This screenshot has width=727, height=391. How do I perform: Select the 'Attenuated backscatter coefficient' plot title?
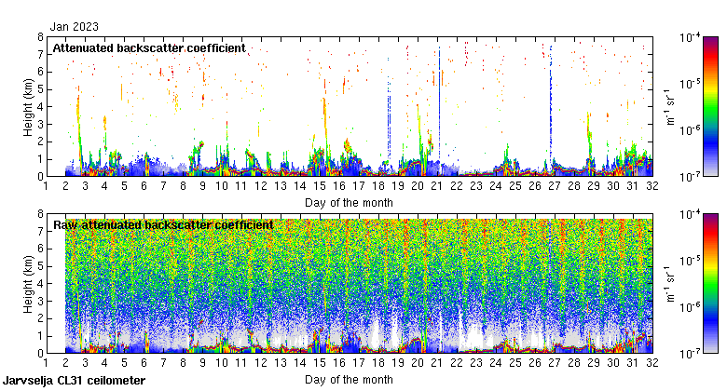(149, 48)
